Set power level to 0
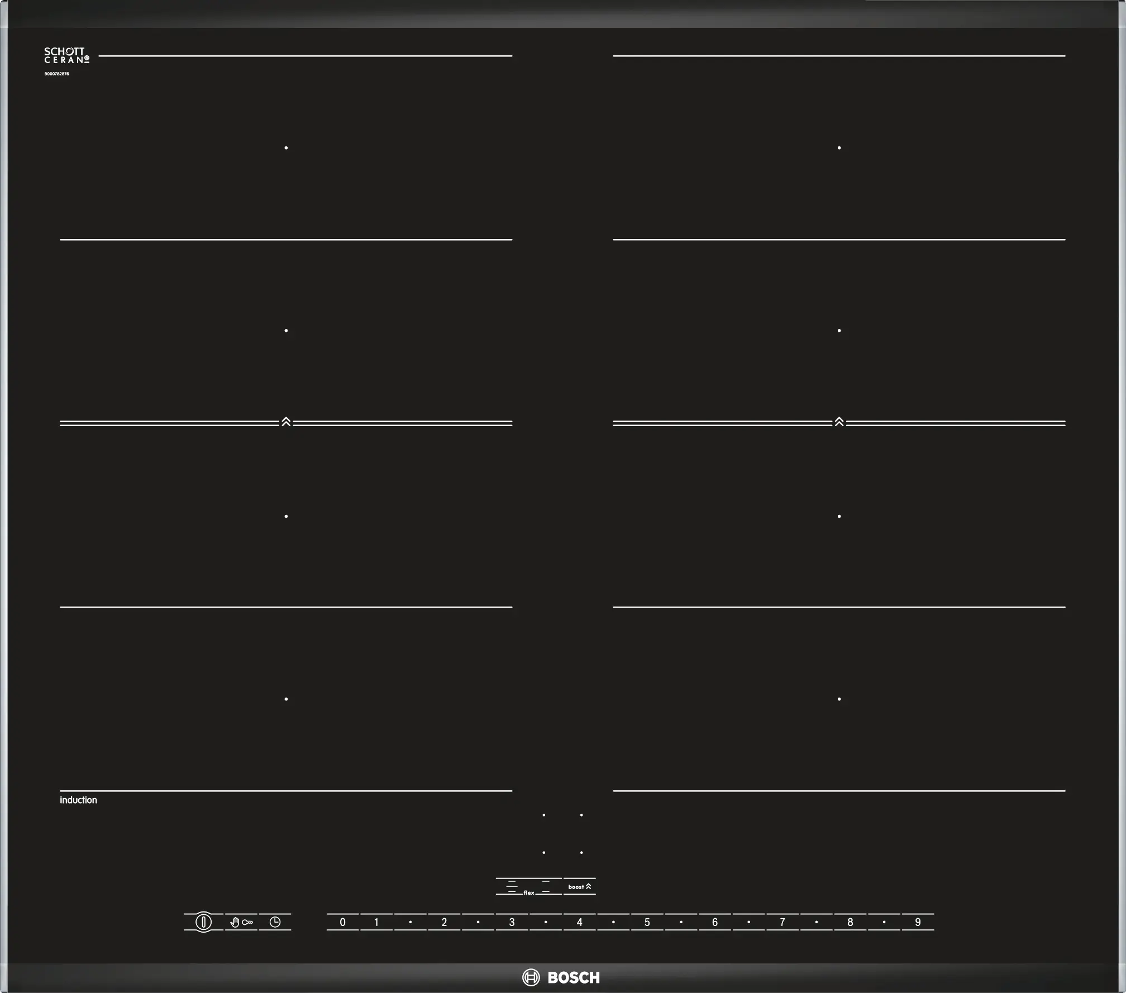The height and width of the screenshot is (993, 1126). 342,922
